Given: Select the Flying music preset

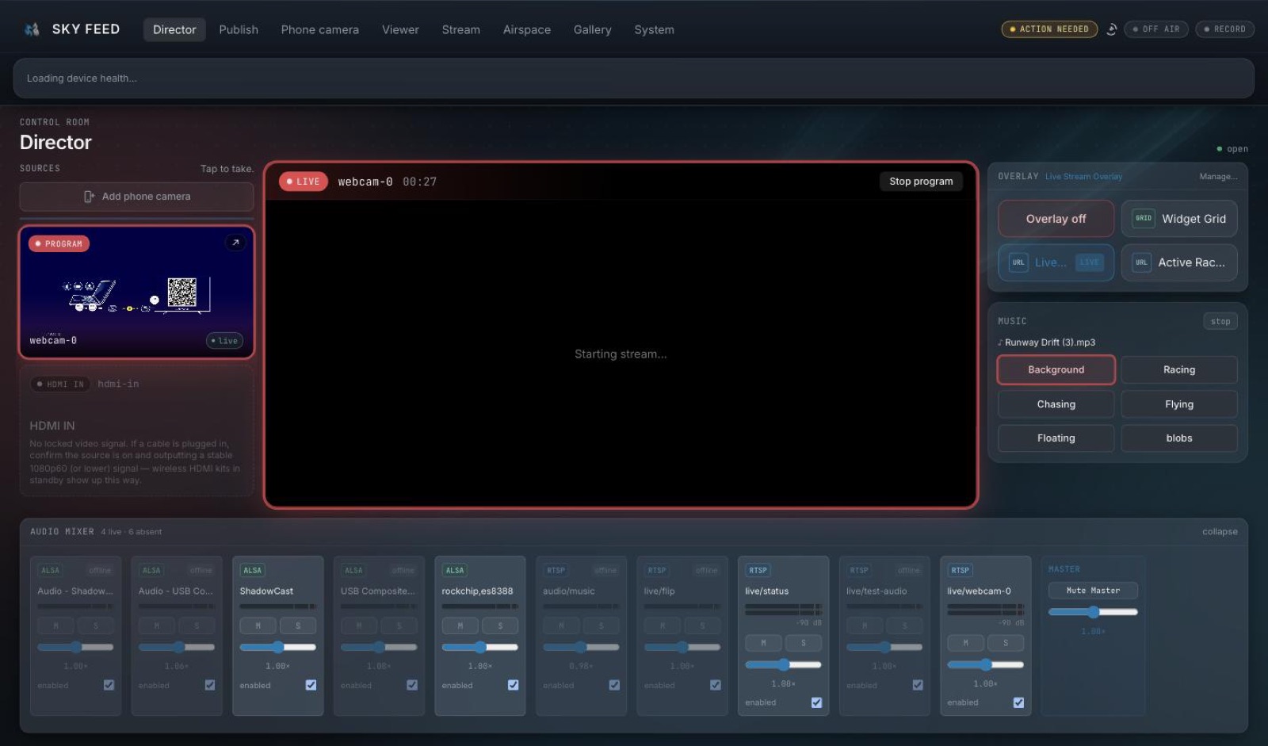Looking at the screenshot, I should point(1179,404).
